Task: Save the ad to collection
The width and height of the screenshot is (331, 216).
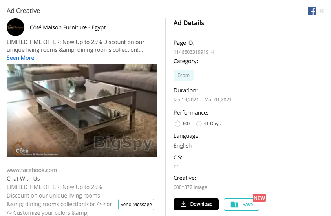Action: pyautogui.click(x=241, y=204)
